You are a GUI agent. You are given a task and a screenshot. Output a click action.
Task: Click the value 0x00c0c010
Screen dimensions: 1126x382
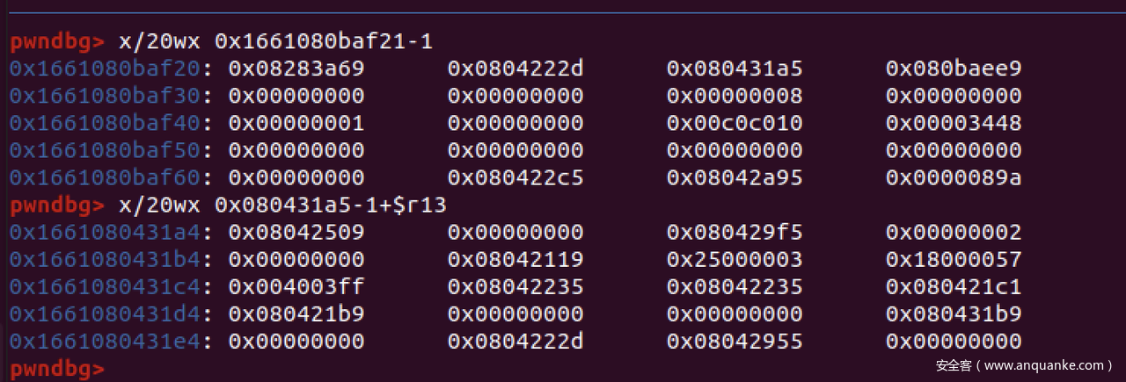point(735,123)
